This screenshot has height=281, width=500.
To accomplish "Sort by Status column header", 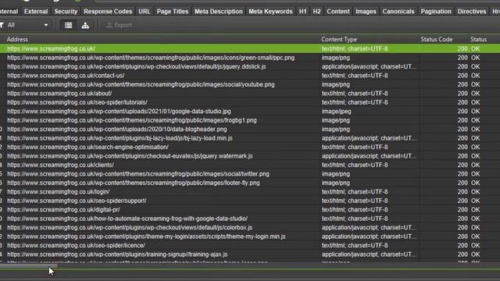I will [x=478, y=40].
